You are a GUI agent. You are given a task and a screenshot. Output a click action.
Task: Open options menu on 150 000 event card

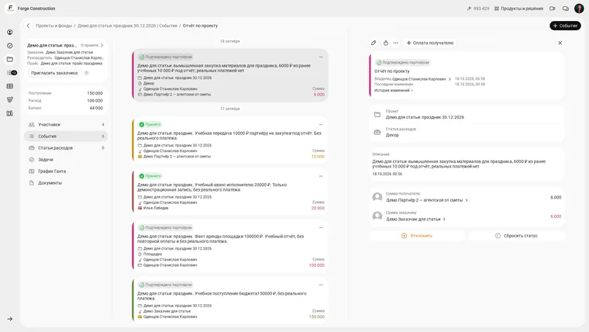click(x=321, y=285)
